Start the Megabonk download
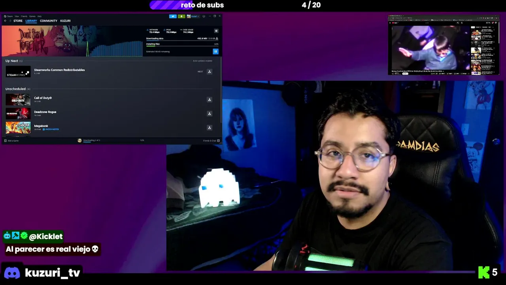 [210, 127]
